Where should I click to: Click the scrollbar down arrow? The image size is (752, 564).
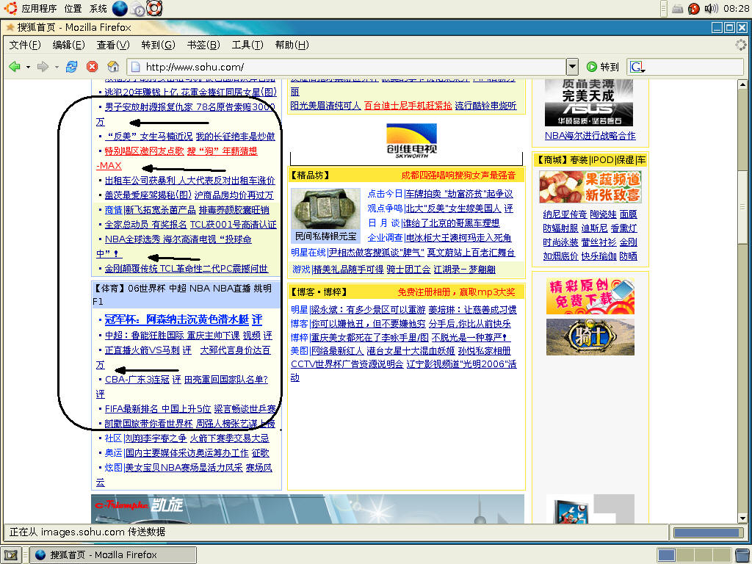(742, 518)
